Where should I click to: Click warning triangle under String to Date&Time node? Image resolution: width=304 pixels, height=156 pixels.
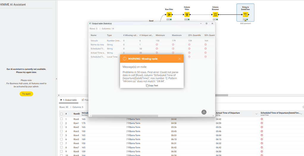(245, 20)
